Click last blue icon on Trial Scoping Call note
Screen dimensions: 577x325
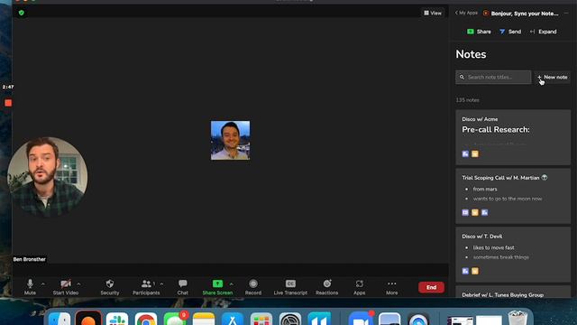click(485, 213)
